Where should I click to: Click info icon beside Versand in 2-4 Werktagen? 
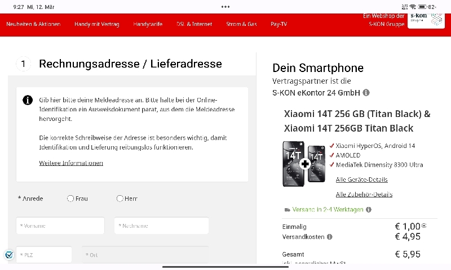[x=369, y=210]
